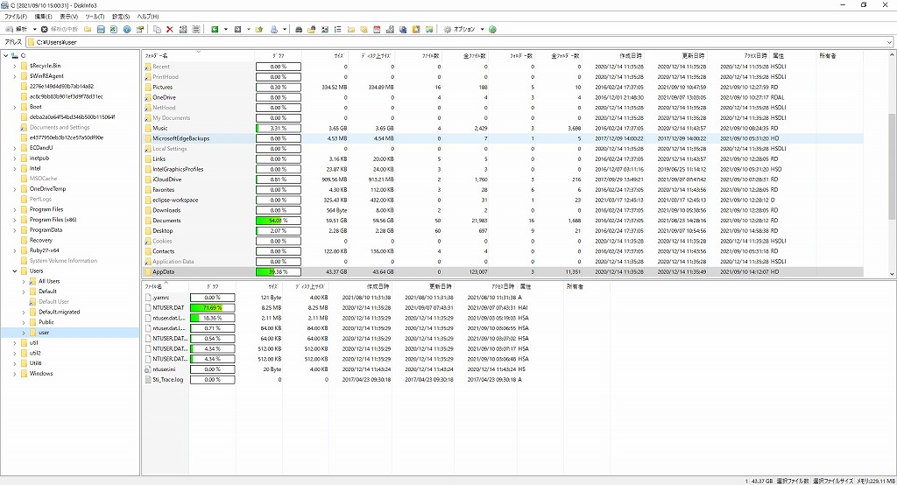897x485 pixels.
Task: Open the dropdown arrow beside the user icon
Action: [285, 29]
